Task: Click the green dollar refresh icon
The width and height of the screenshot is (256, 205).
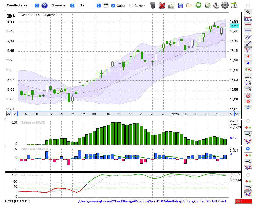Action: coord(207,5)
